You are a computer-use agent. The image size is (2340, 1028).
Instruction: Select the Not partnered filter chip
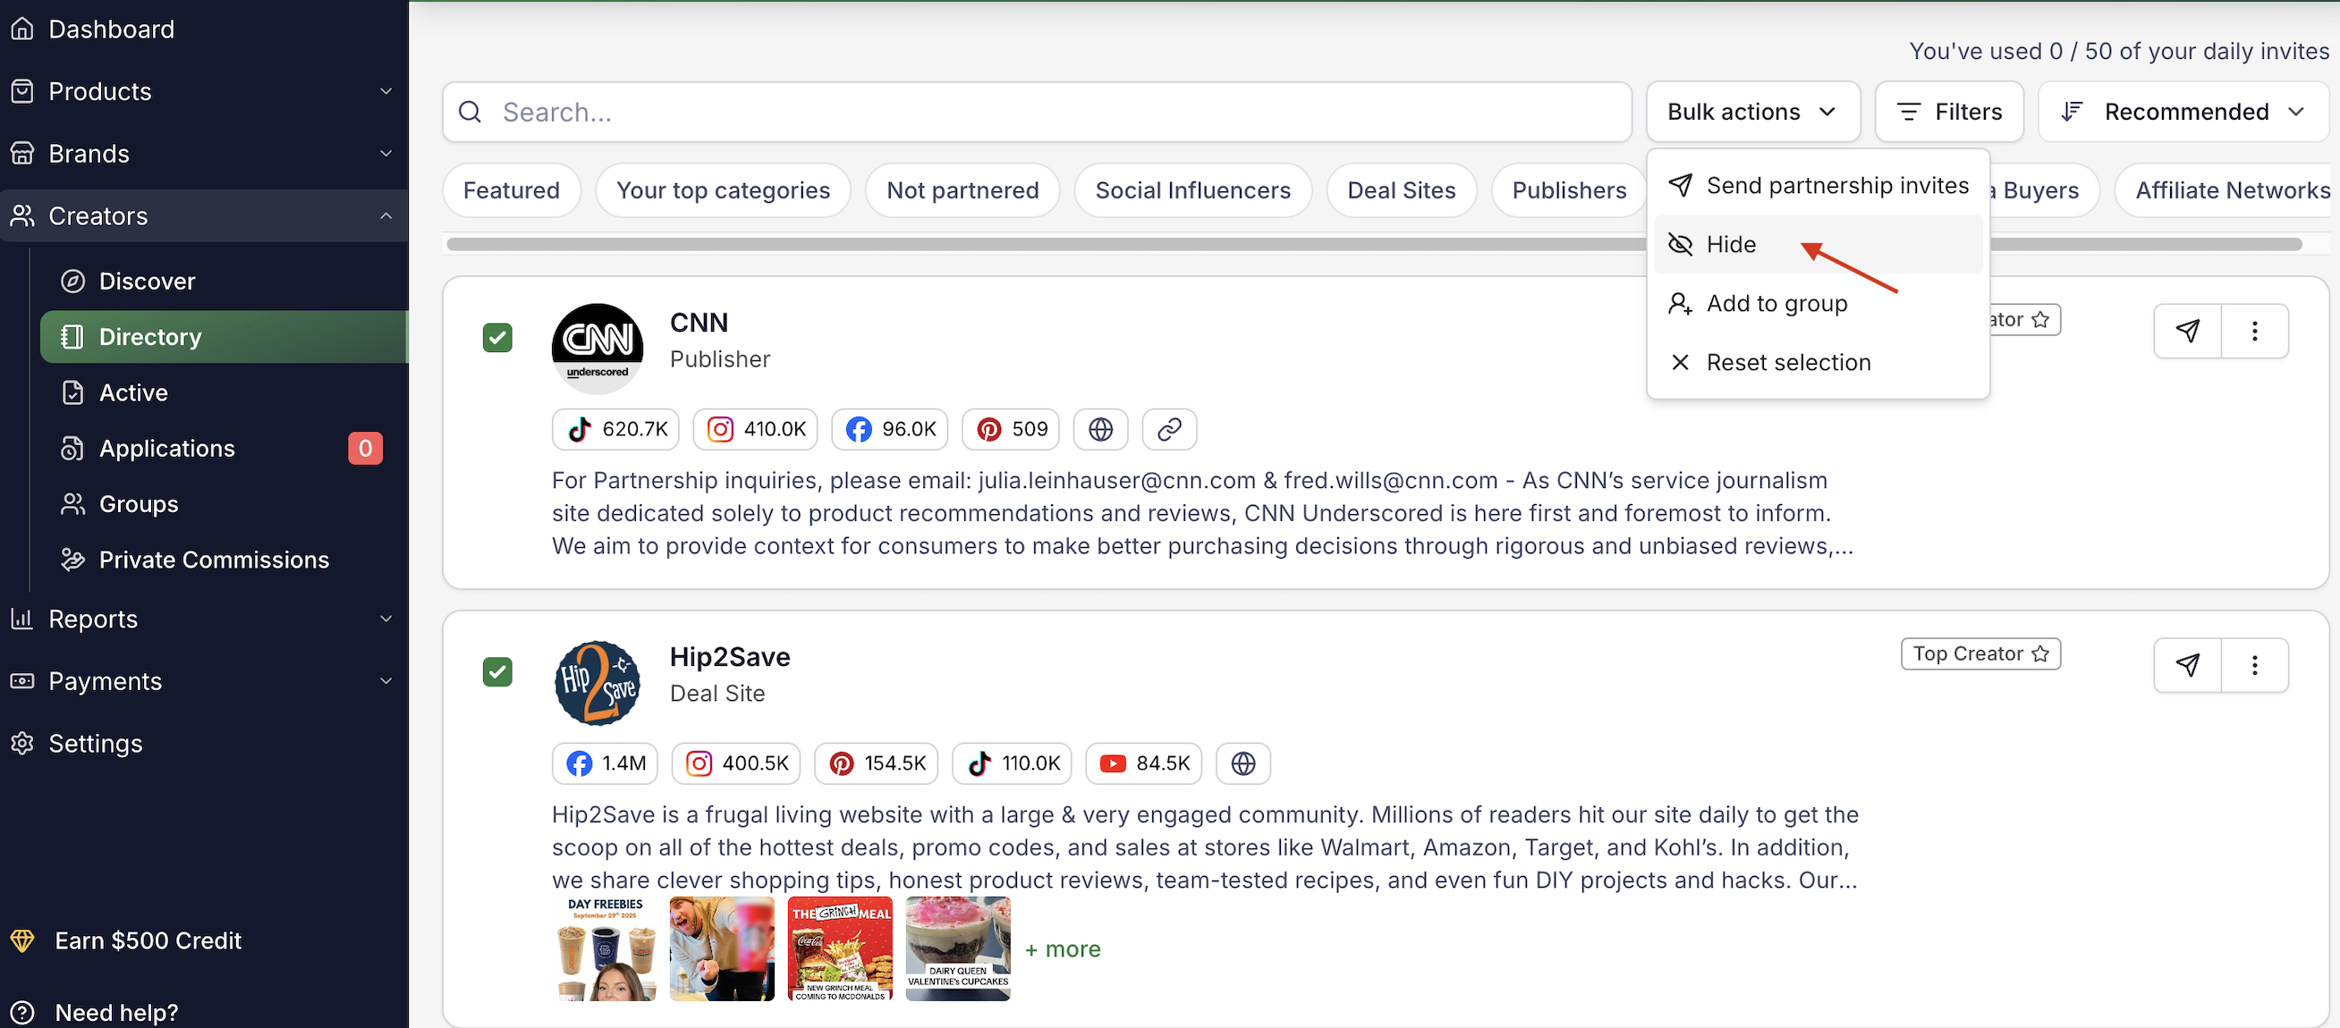click(x=962, y=190)
